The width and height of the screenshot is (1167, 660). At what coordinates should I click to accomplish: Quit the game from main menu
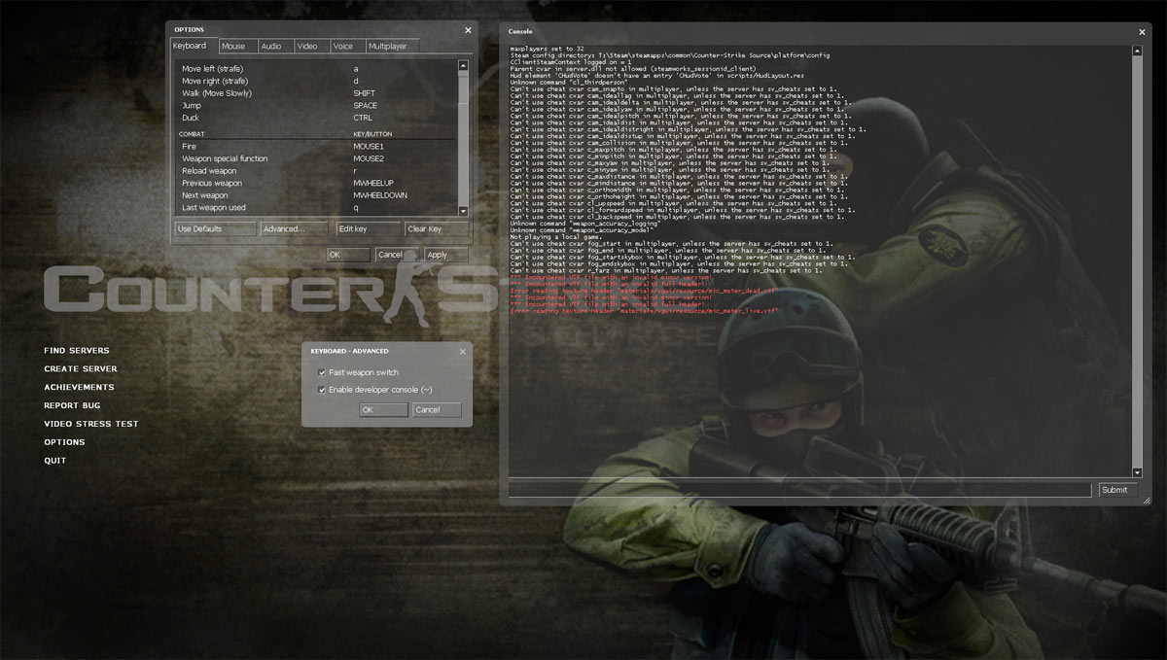[55, 461]
